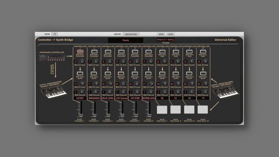Toggle Midi learn Controller for Controller 4

[121, 51]
